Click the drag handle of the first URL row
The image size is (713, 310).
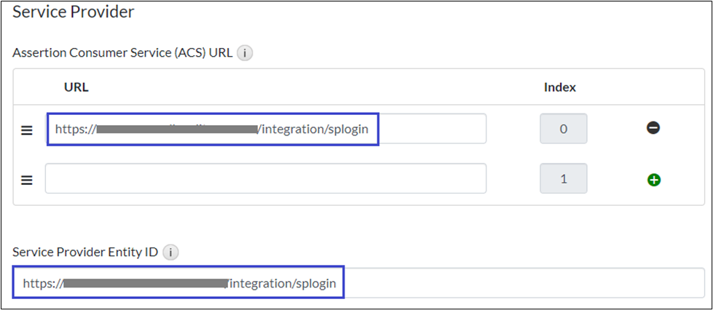[26, 130]
